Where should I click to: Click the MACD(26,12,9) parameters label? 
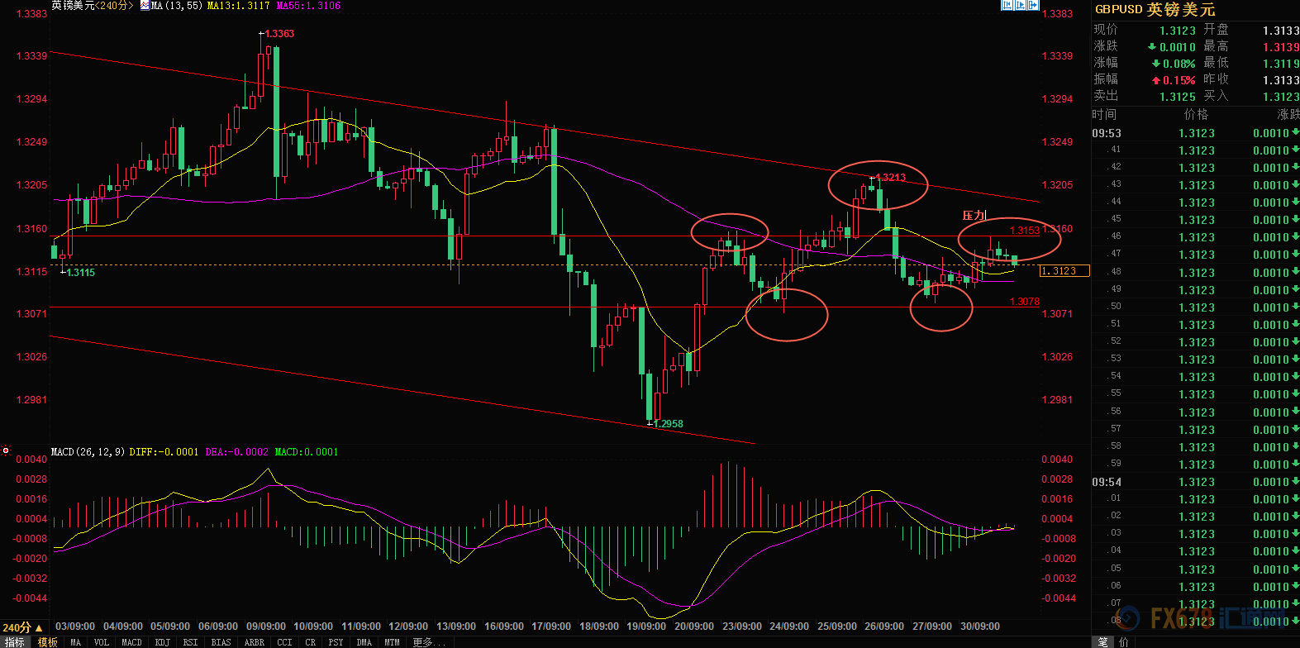click(x=88, y=452)
